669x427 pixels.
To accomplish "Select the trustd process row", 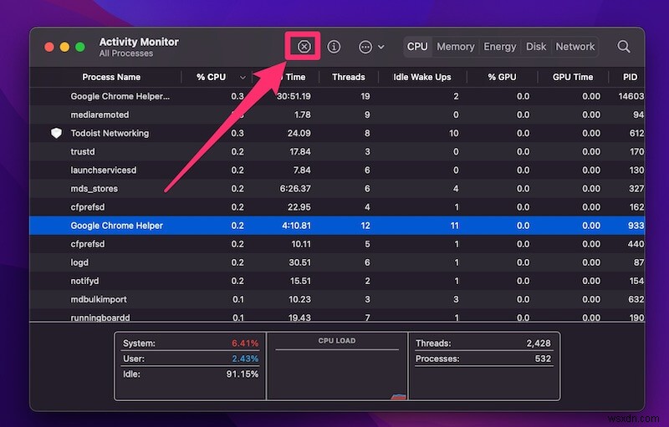I will pos(337,152).
